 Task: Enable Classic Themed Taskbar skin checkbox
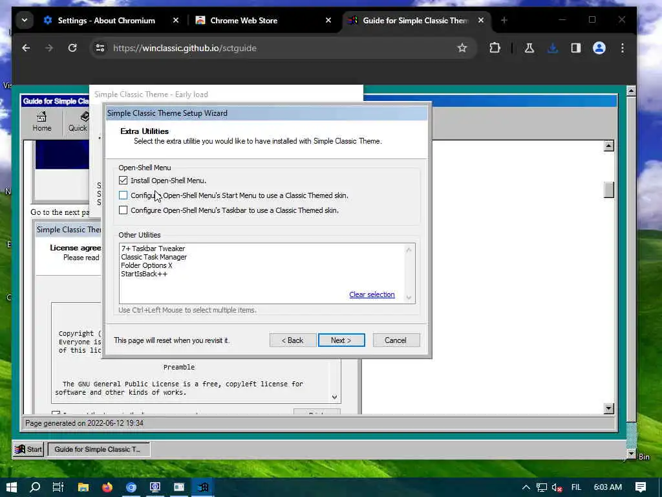(123, 210)
